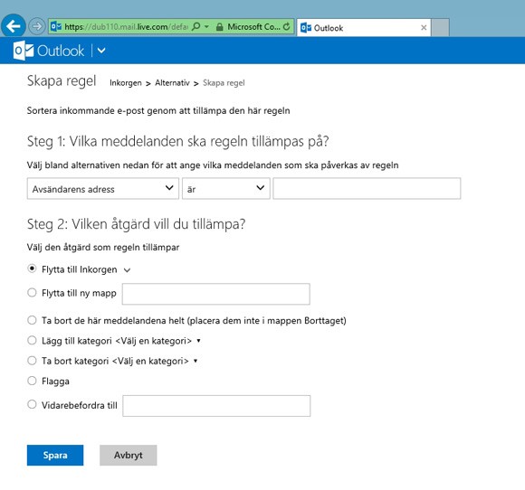Click the padlock security icon
The image size is (525, 490).
point(219,27)
